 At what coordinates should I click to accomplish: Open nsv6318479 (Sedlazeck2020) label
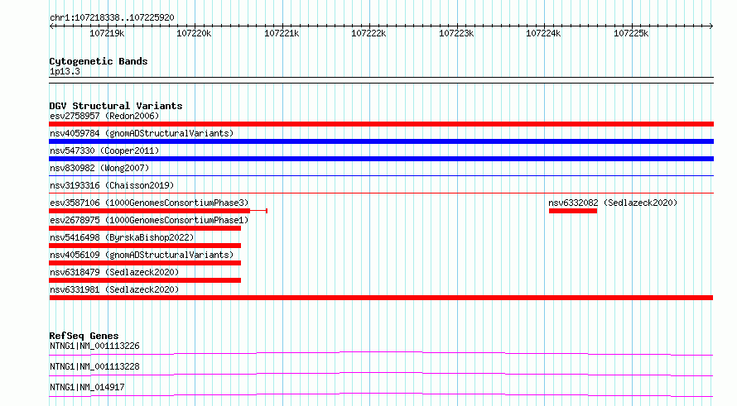114,272
